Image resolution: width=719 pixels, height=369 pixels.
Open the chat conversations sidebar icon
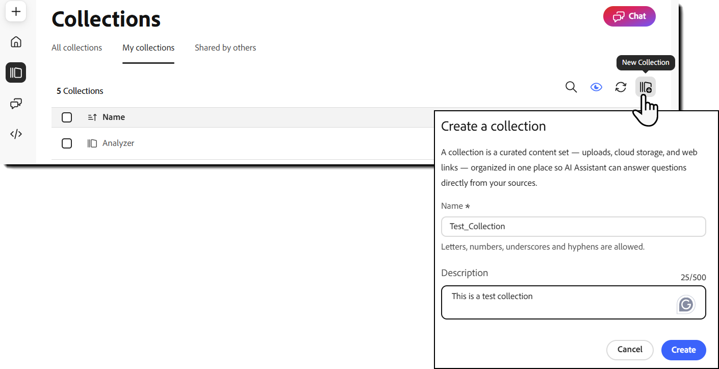[16, 104]
